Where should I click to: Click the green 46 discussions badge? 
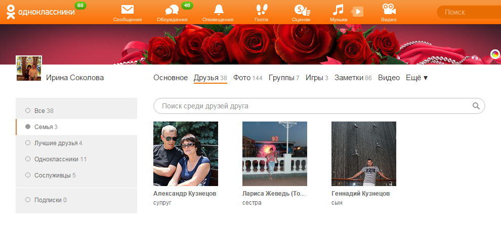tap(187, 6)
